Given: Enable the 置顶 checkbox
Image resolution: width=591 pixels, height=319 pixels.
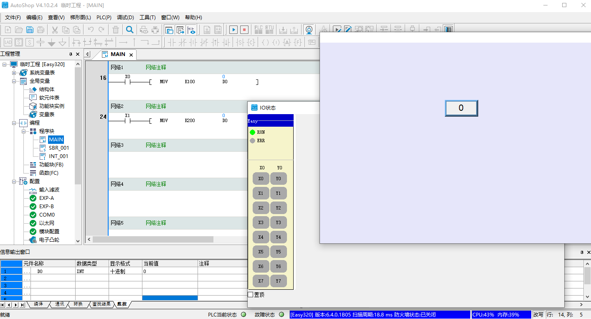Looking at the screenshot, I should 251,295.
